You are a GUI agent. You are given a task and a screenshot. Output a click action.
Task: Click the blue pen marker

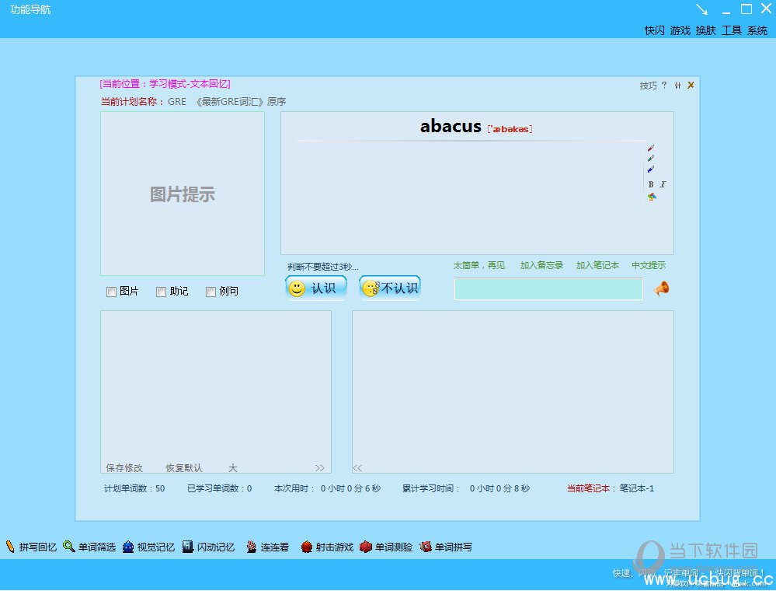click(651, 169)
